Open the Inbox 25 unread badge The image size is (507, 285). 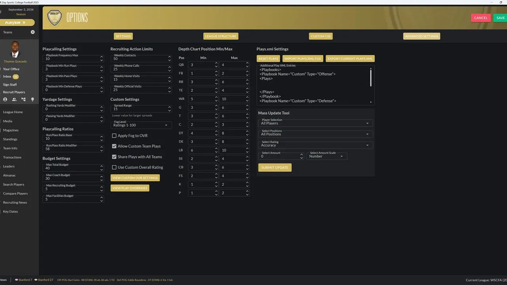(15, 76)
